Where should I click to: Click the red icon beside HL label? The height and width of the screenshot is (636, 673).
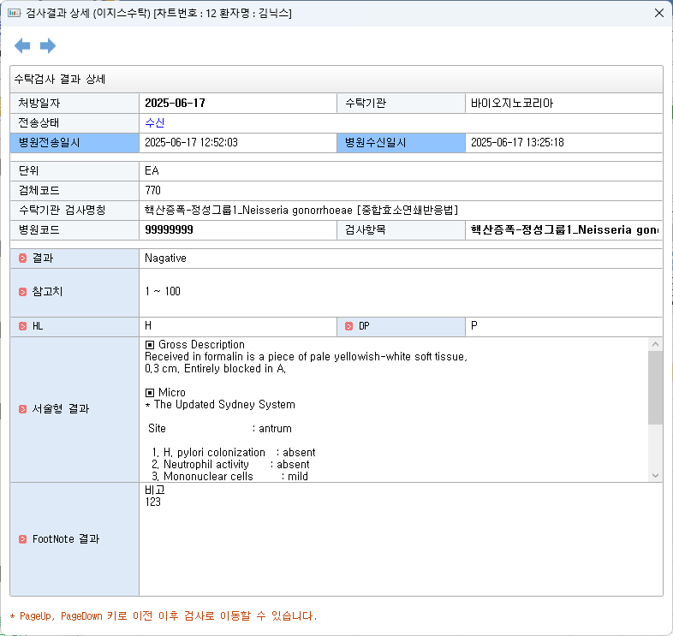point(23,326)
